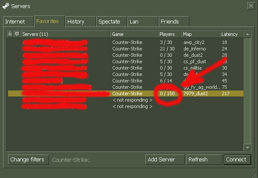The image size is (258, 178).
Task: Click the 21 / 30 players cell
Action: (x=167, y=49)
